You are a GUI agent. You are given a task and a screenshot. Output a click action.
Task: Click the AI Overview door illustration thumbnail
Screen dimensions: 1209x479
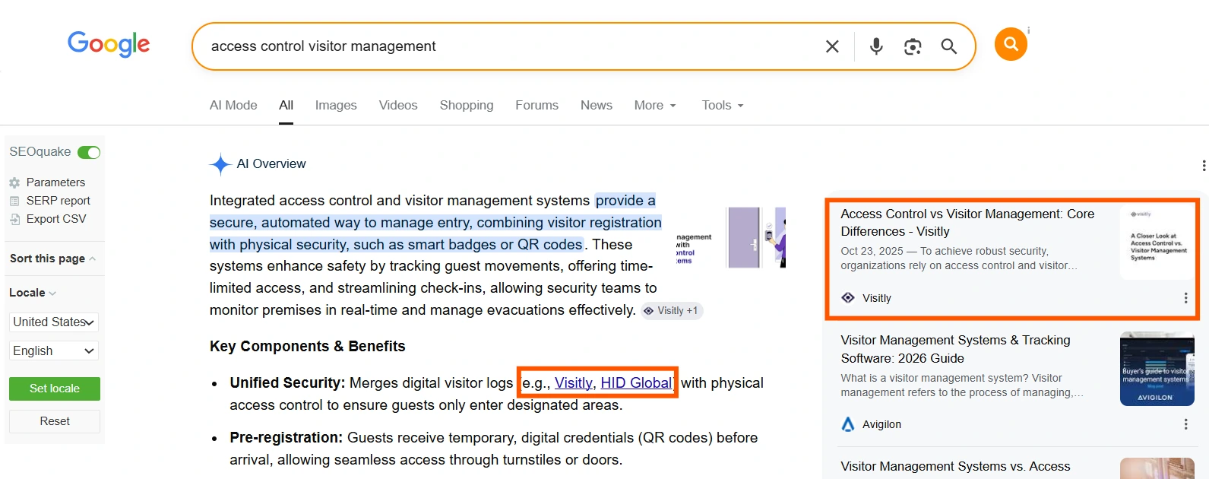coord(755,237)
